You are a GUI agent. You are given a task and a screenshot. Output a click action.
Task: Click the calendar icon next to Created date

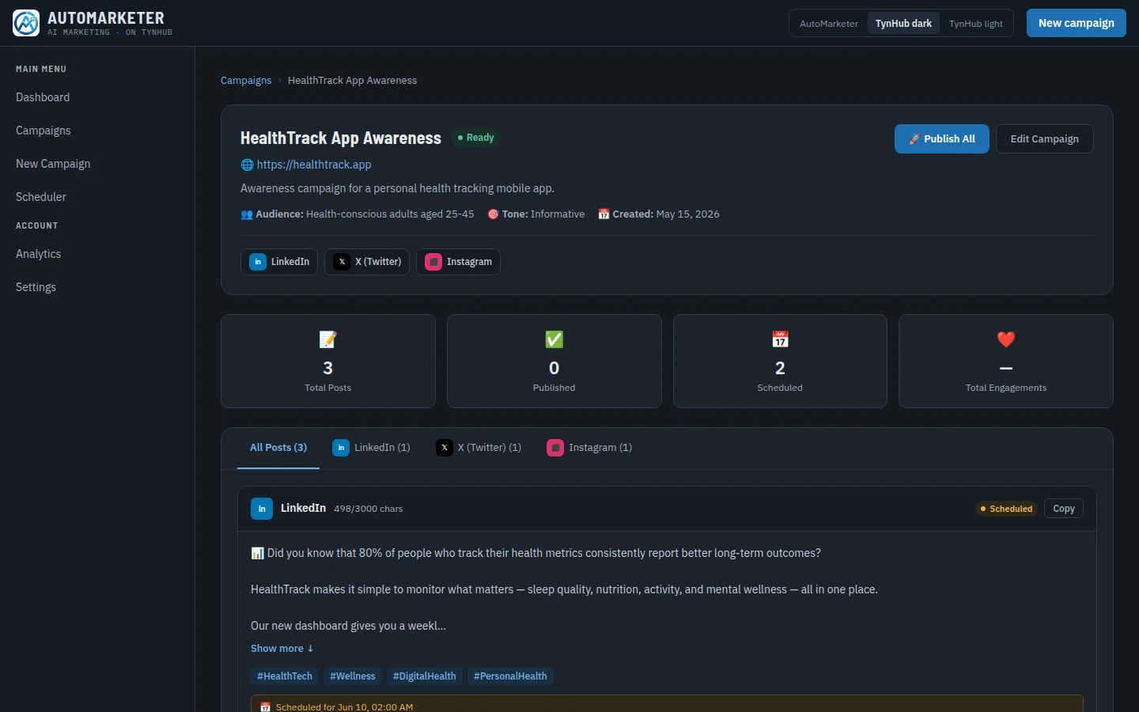click(x=604, y=214)
